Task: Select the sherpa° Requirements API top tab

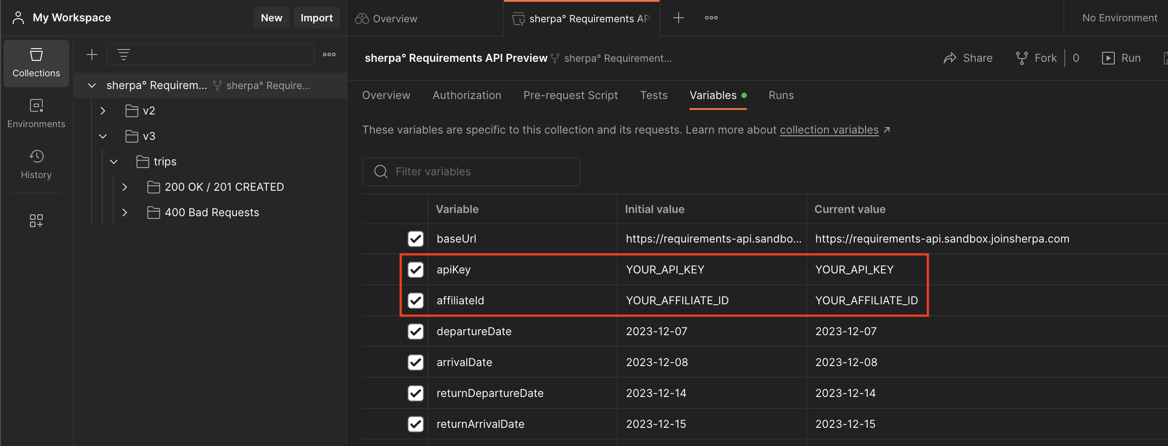Action: point(582,19)
